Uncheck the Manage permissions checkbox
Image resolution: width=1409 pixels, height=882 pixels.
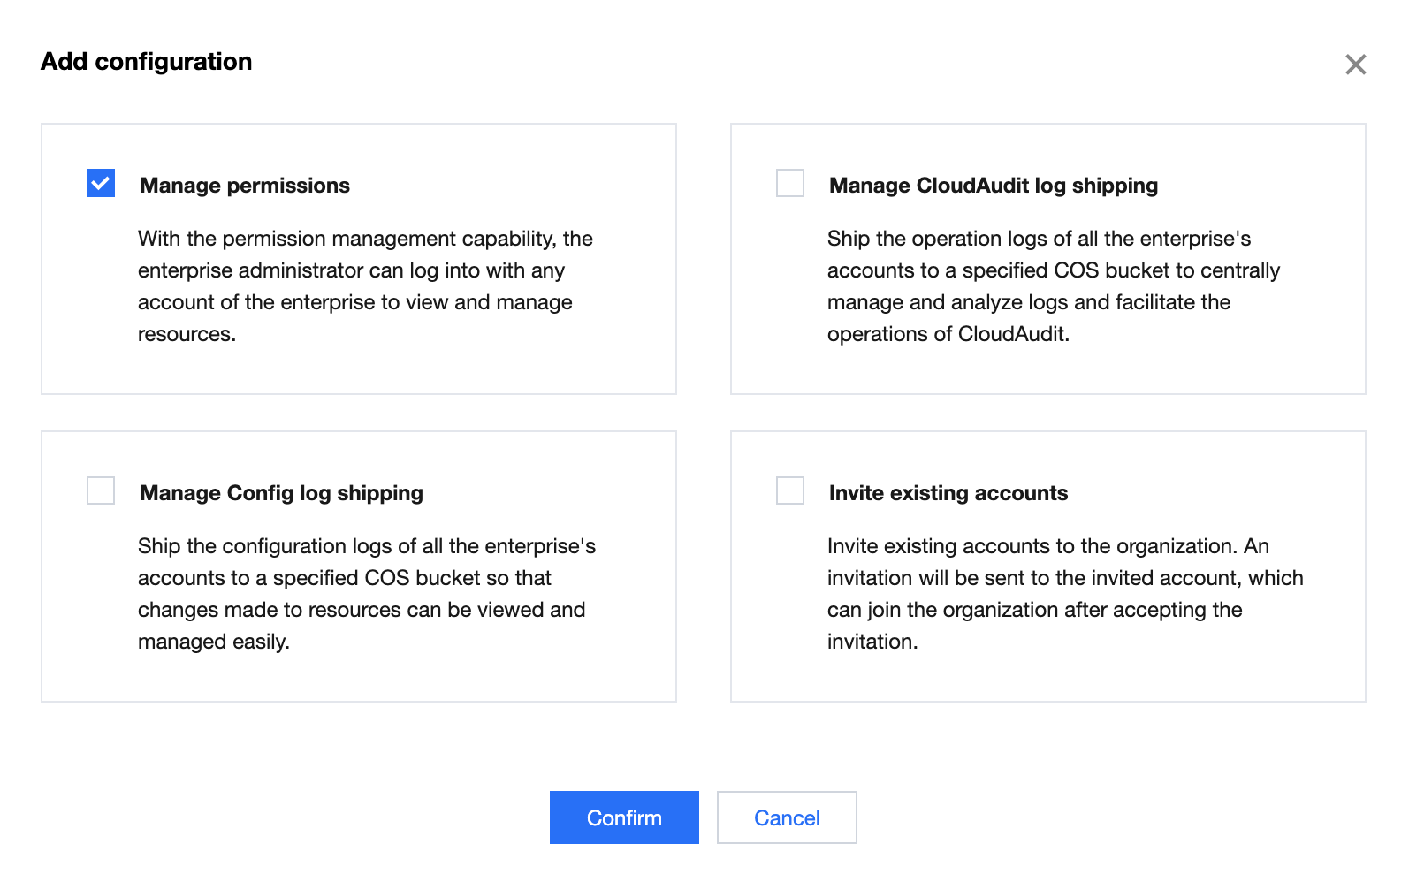[101, 183]
